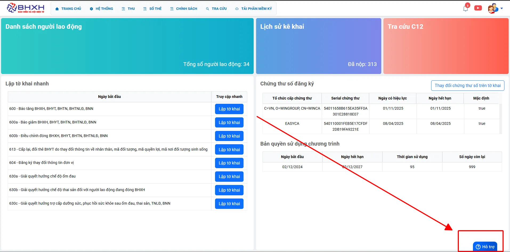Open the Hỗ trợ support button
This screenshot has width=510, height=252.
(485, 247)
